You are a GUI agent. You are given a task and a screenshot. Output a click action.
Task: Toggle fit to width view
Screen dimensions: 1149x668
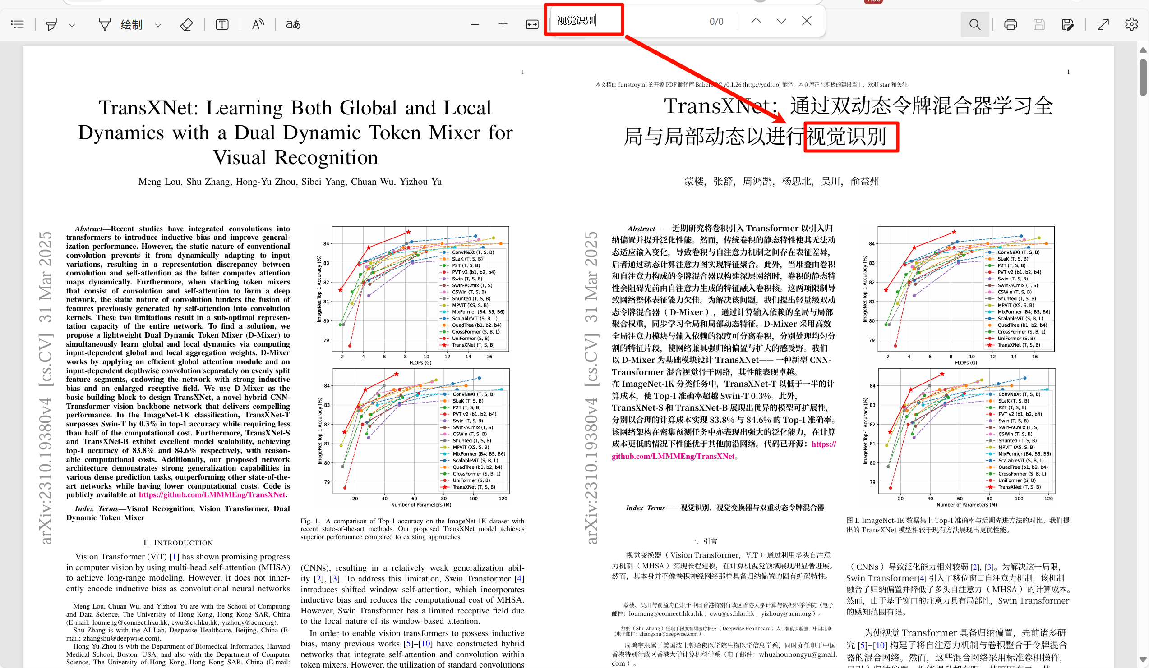tap(532, 24)
